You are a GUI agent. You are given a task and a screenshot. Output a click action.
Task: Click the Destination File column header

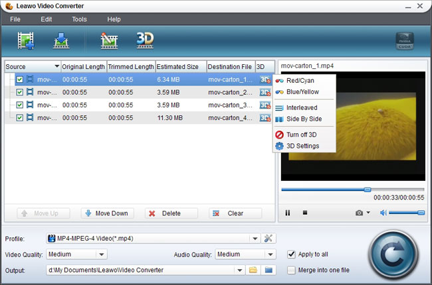click(x=231, y=66)
